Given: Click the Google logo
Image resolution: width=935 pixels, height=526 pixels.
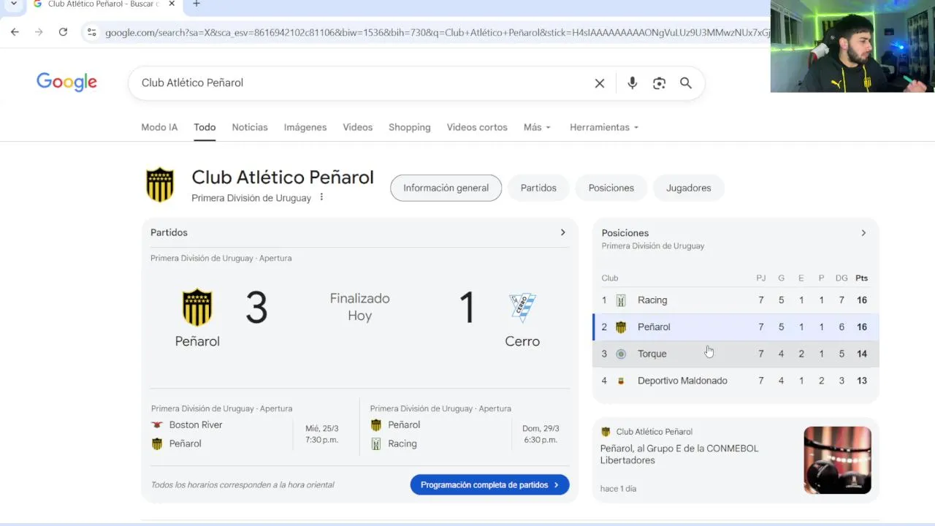Looking at the screenshot, I should [66, 82].
